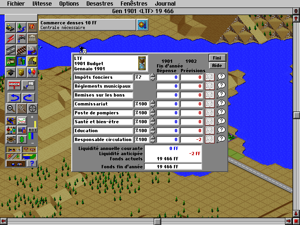This screenshot has width=300, height=225.
Task: Open the Population window icon
Action: (x=11, y=130)
